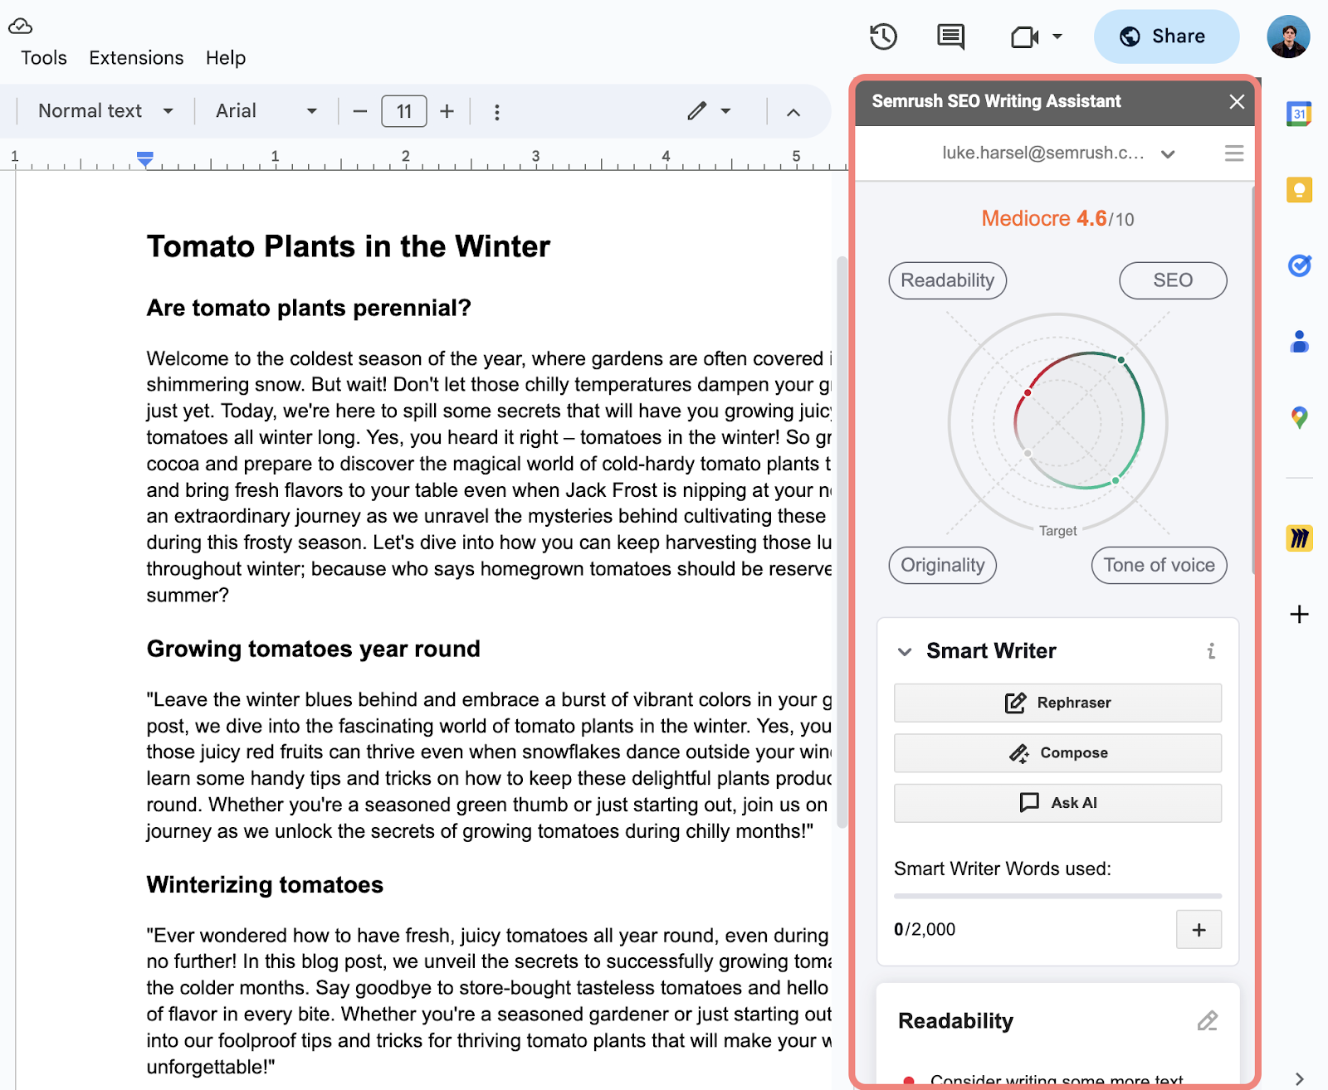Click the video meeting camera icon

click(1025, 36)
